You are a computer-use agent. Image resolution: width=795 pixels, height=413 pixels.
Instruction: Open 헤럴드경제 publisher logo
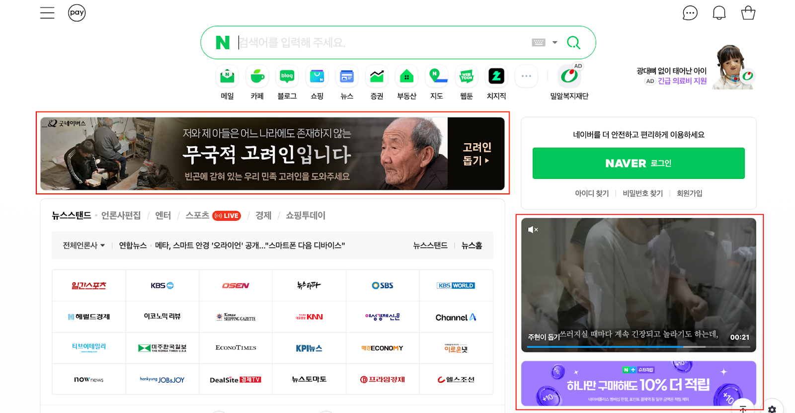click(x=89, y=317)
